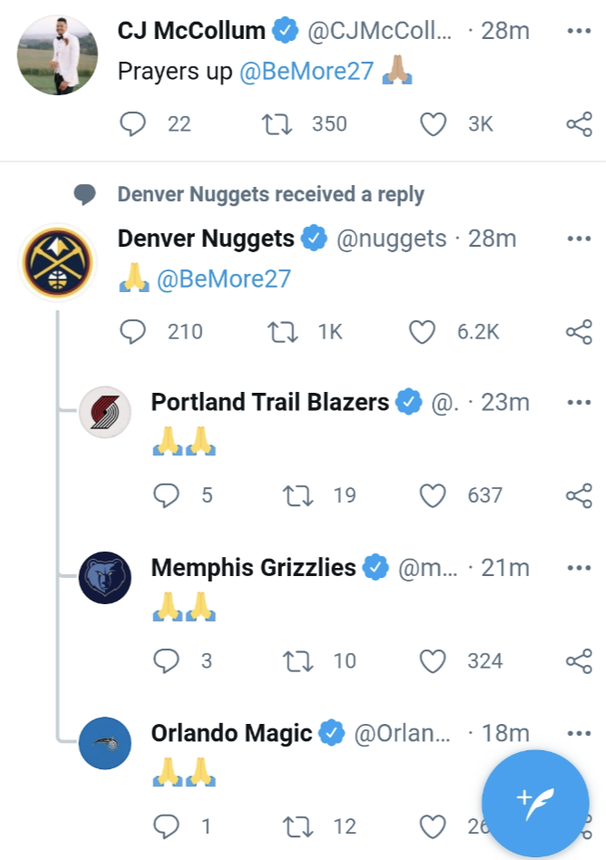This screenshot has width=606, height=860.
Task: Open replies on Denver Nuggets tweet
Action: (x=133, y=332)
